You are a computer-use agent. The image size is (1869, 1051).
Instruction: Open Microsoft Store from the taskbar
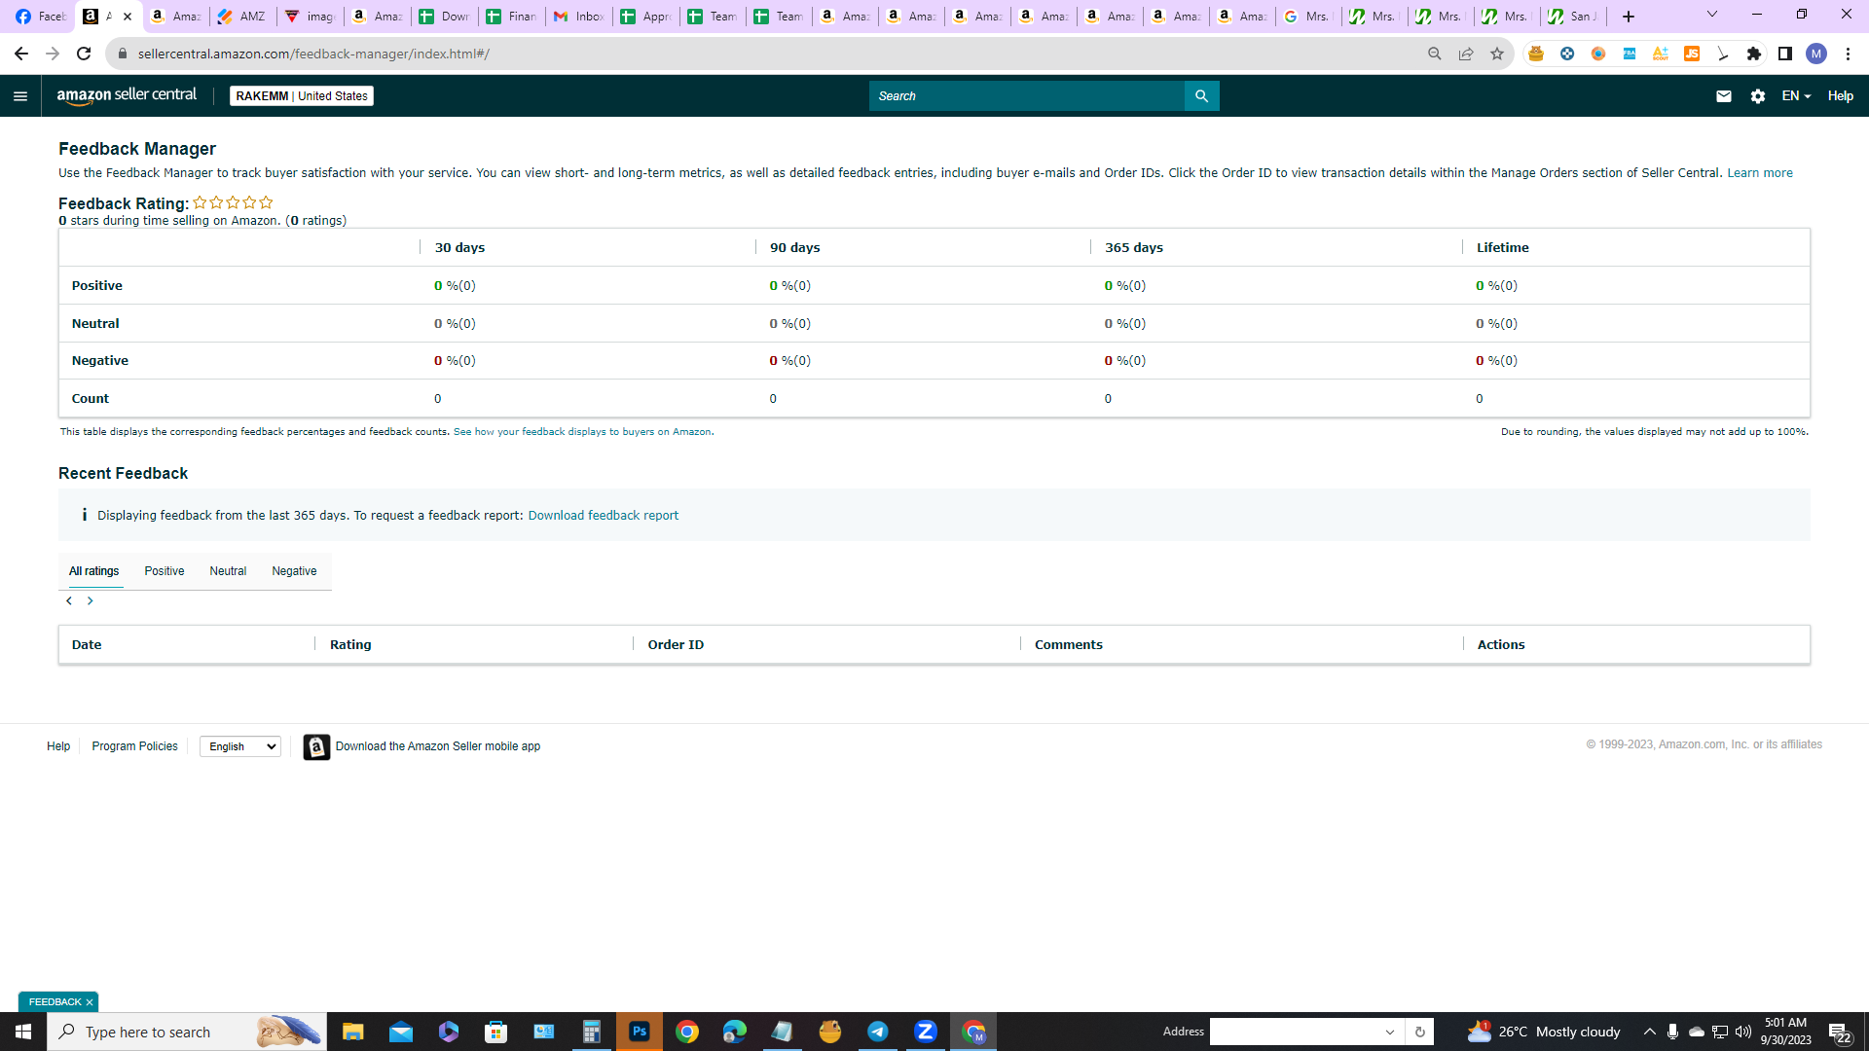496,1032
